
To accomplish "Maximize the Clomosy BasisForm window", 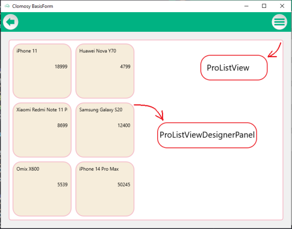I will [264, 6].
